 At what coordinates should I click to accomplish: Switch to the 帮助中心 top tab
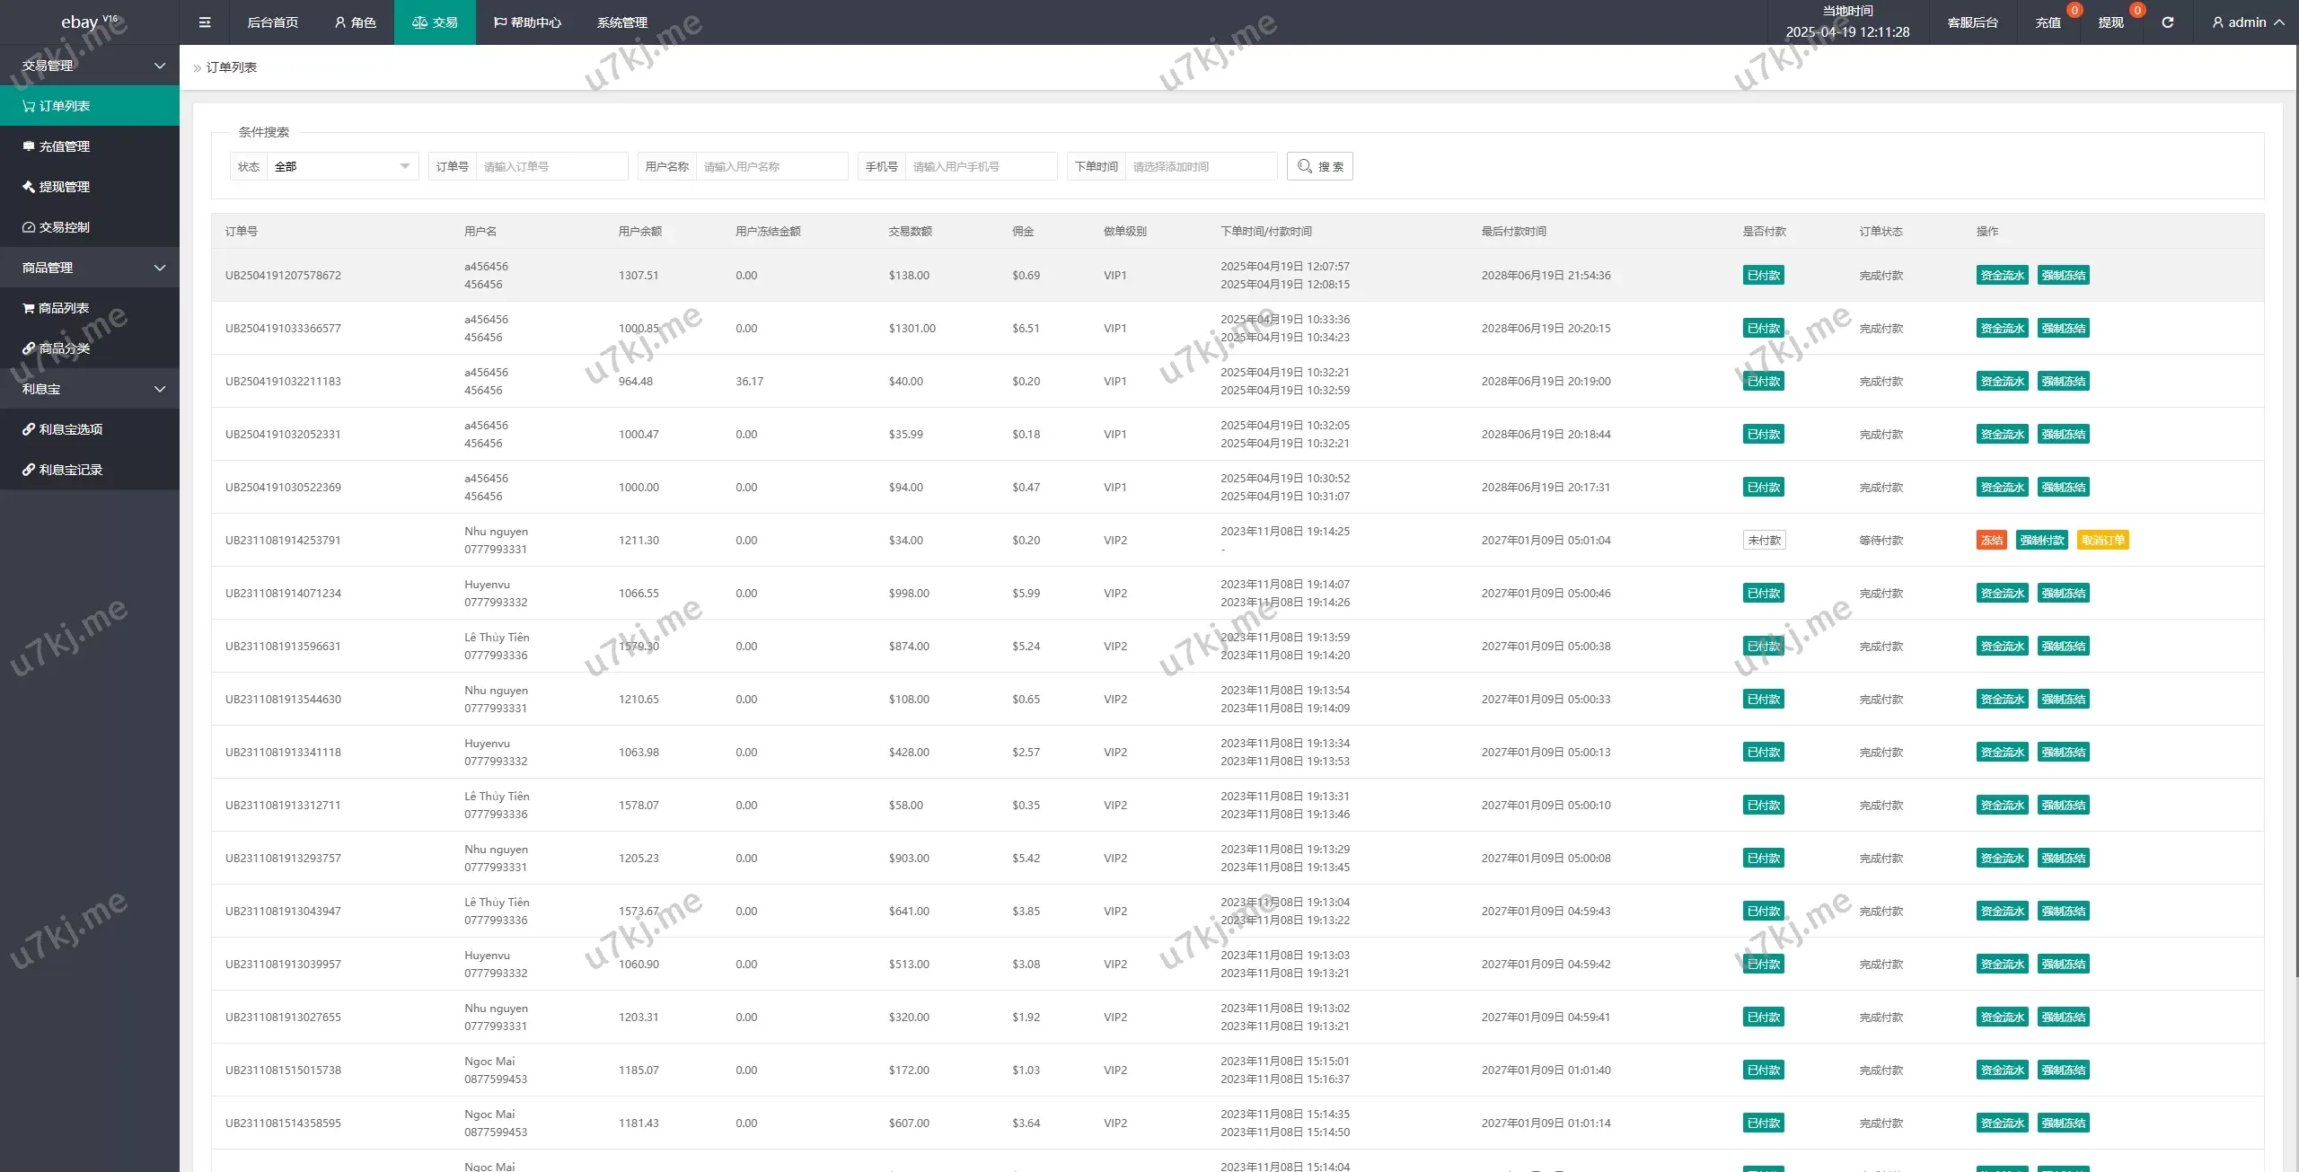(527, 22)
